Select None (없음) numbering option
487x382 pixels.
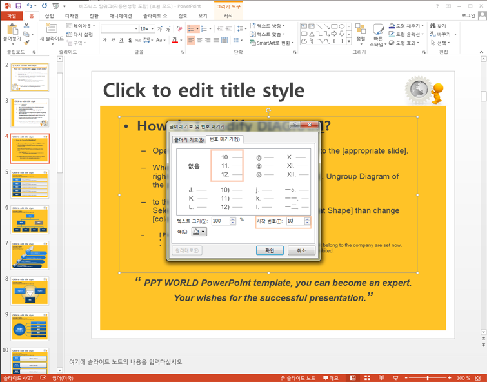click(194, 166)
